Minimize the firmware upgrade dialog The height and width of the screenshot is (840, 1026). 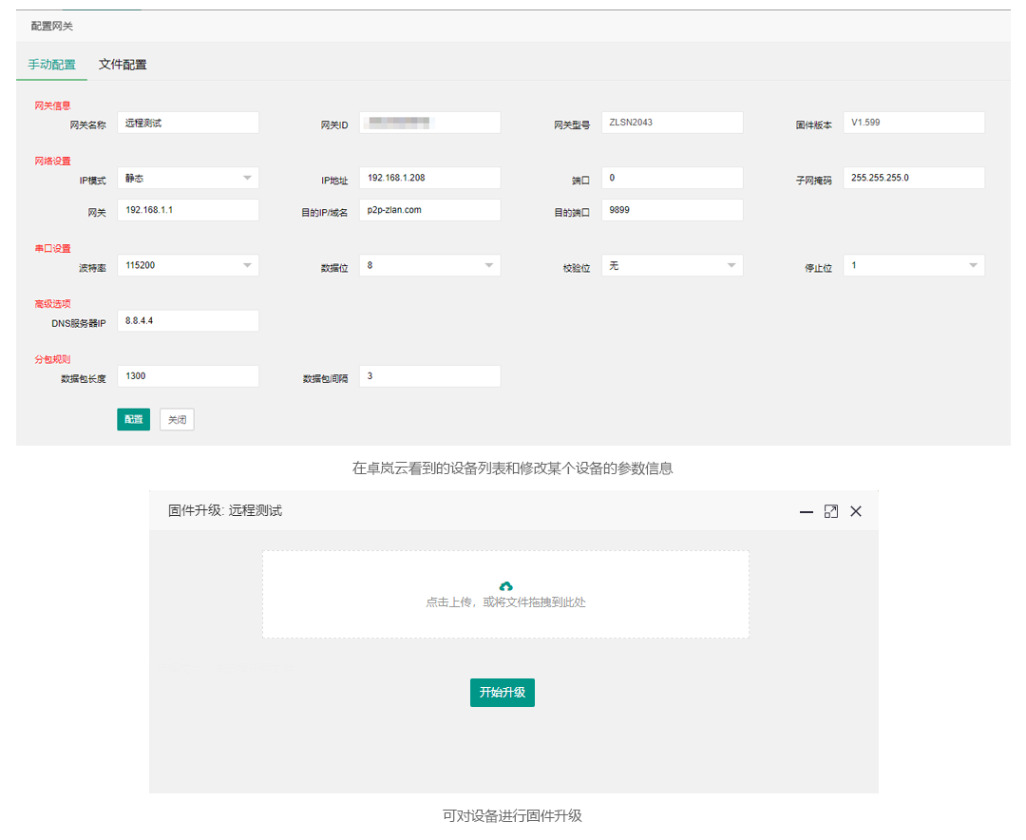point(806,511)
